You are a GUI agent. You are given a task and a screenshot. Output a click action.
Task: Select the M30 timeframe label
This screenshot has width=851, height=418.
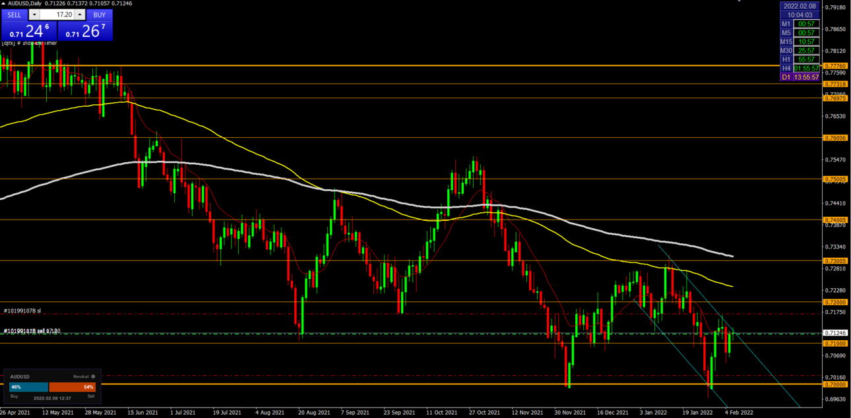coord(786,50)
